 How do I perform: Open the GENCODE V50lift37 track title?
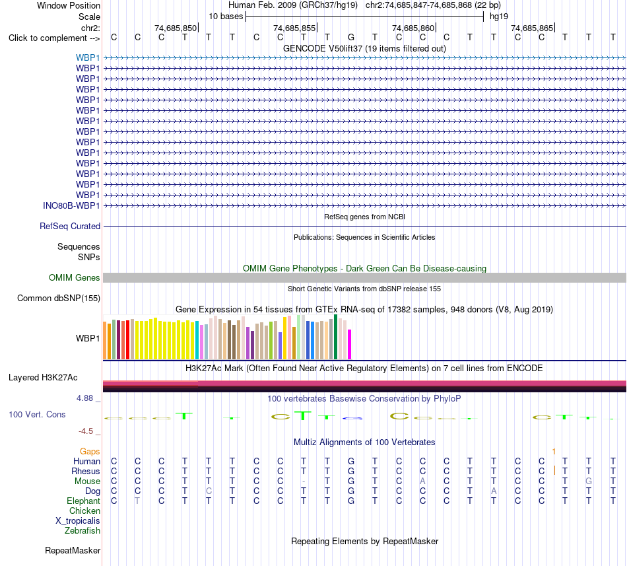(364, 48)
